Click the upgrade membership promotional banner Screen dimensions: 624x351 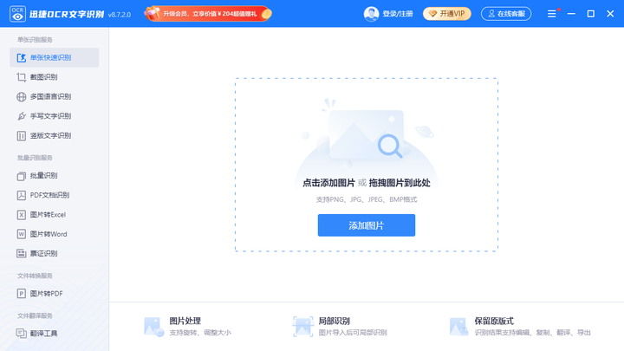pos(208,14)
